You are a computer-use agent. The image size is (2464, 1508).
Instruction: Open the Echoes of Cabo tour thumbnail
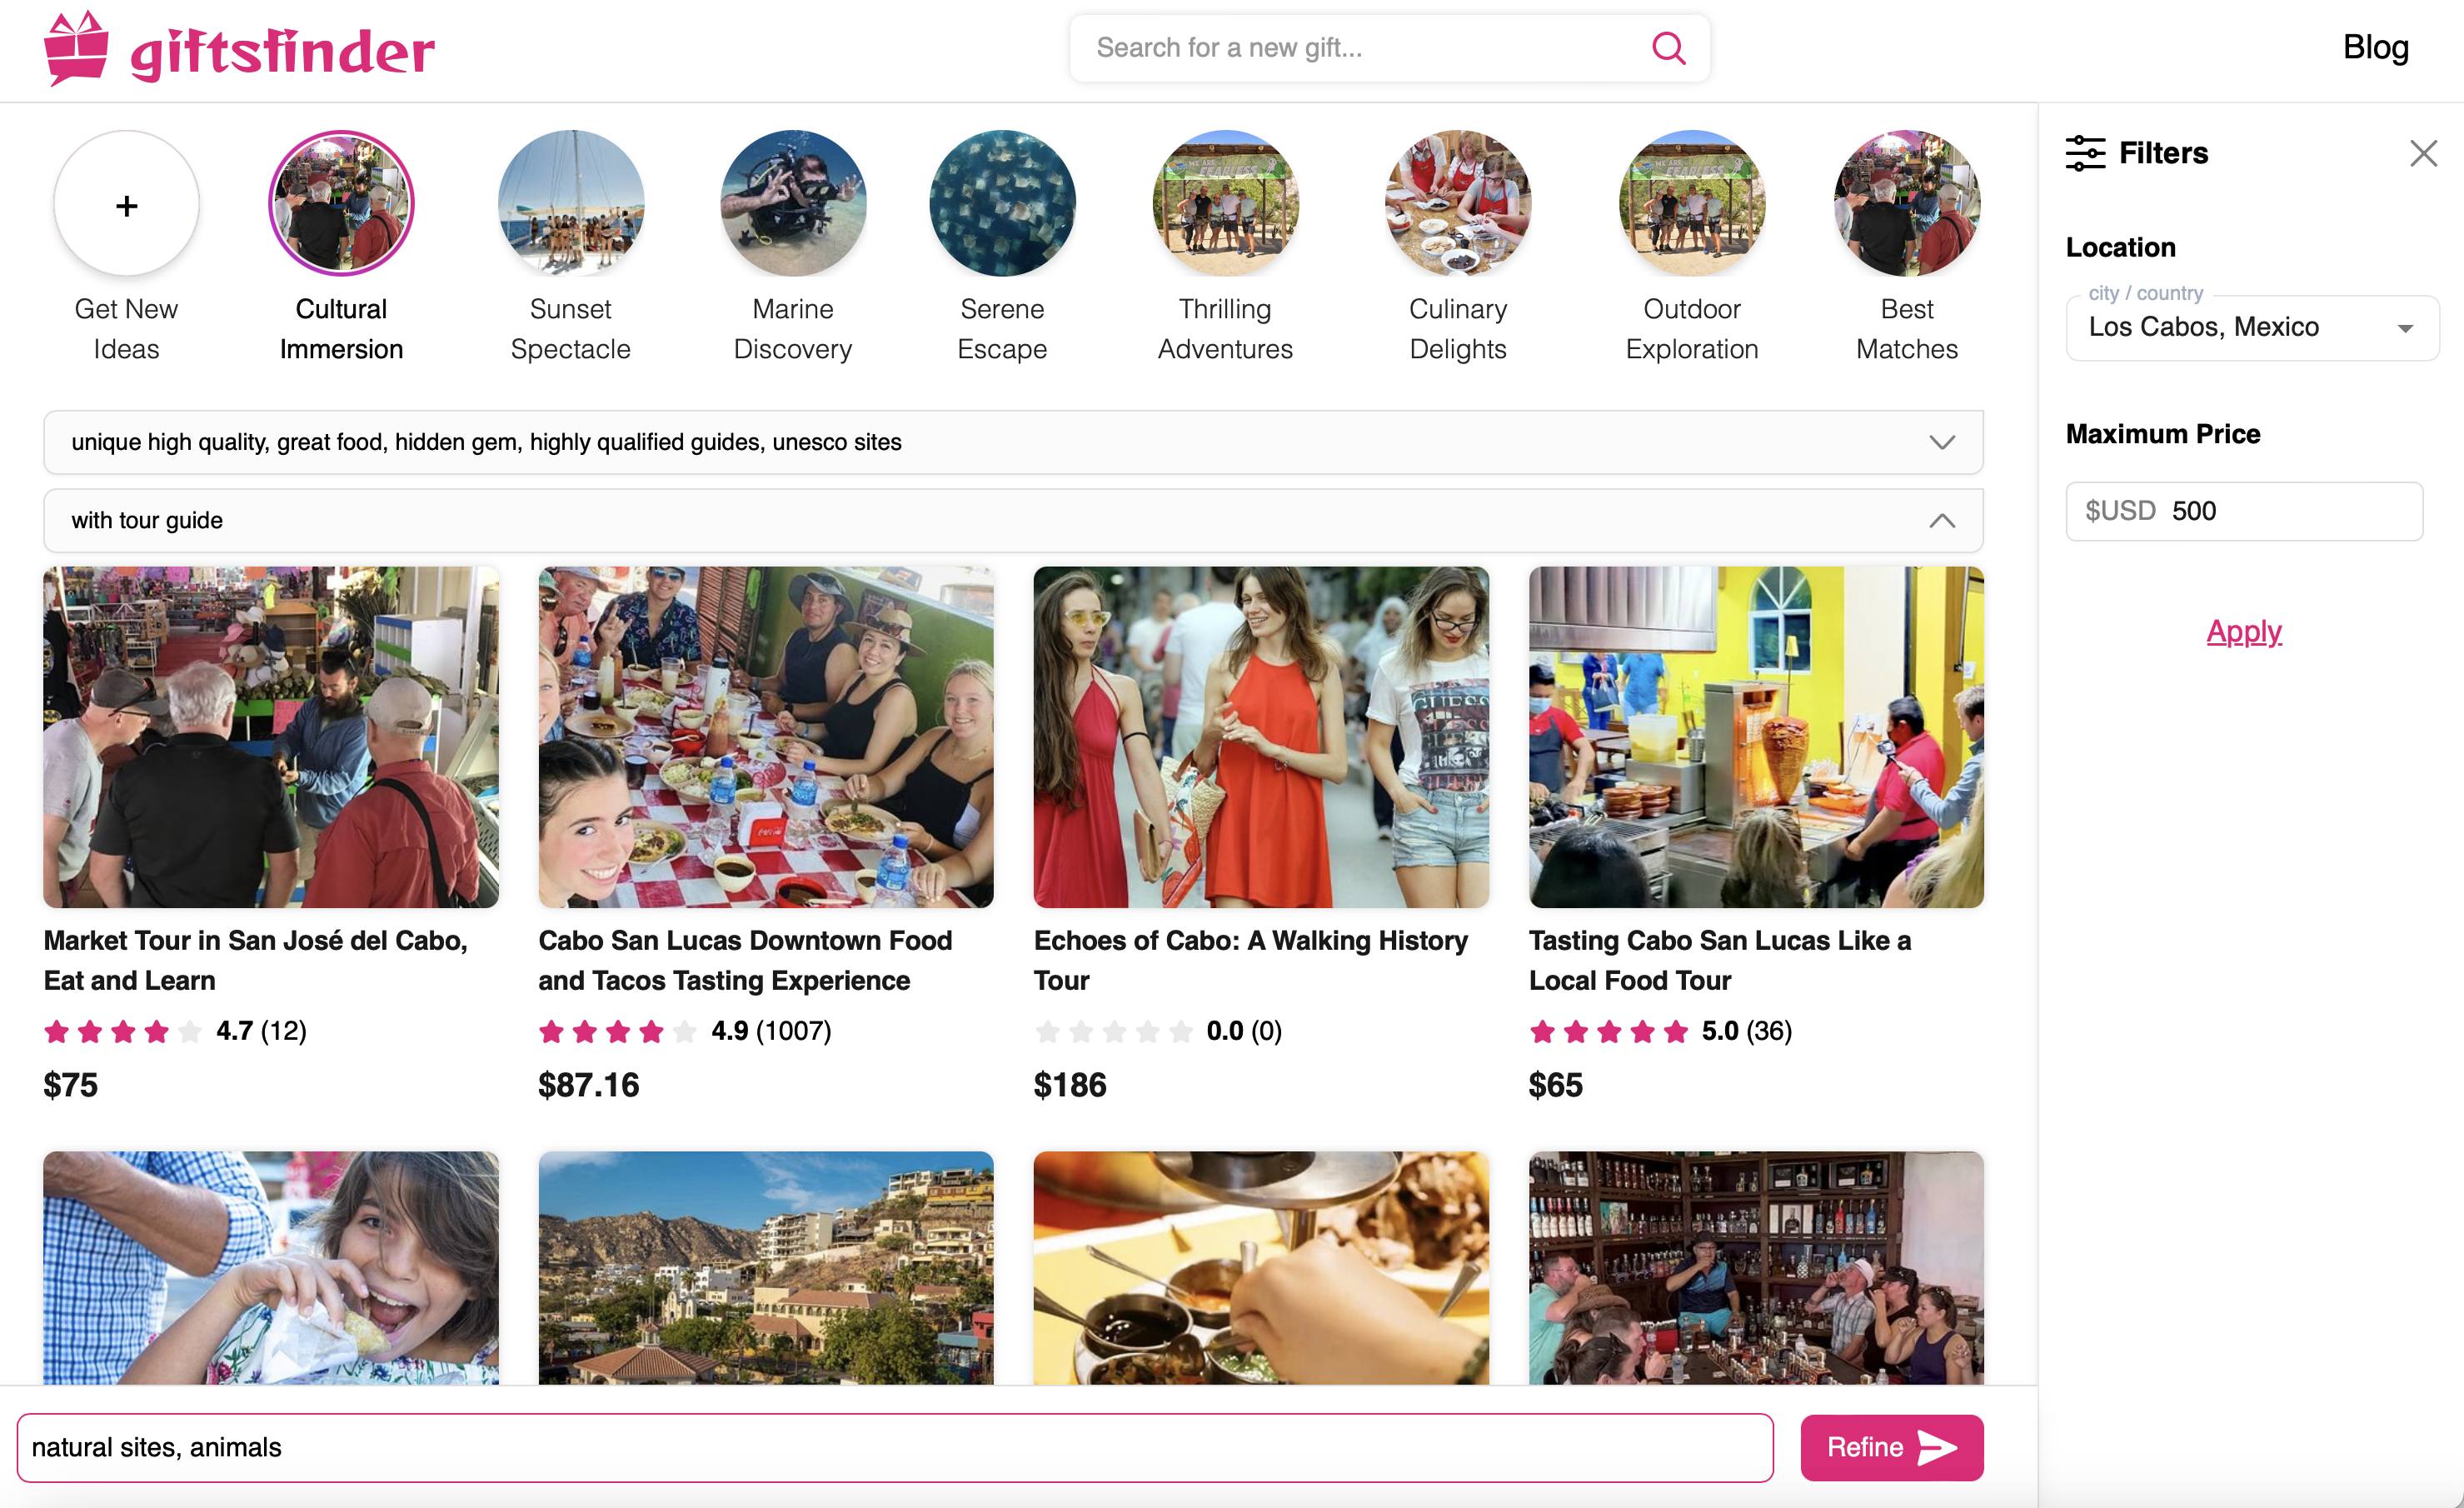pyautogui.click(x=1260, y=737)
